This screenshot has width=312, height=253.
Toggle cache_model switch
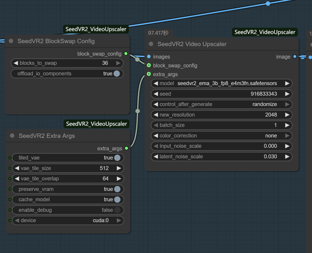117,200
